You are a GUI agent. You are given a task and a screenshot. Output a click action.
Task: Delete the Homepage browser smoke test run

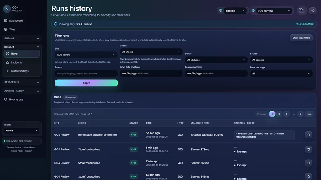[x=308, y=135]
